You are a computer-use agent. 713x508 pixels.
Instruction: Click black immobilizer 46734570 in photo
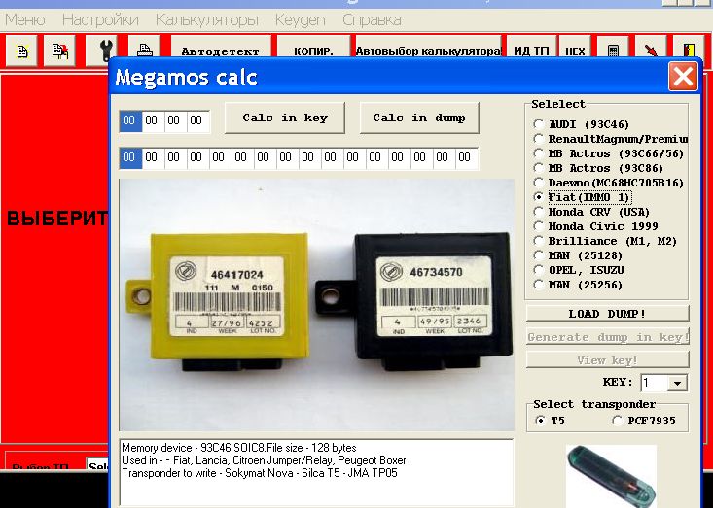click(412, 301)
